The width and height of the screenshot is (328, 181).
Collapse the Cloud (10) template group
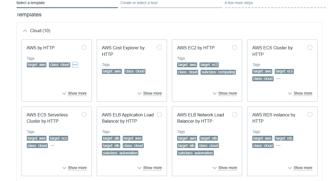pyautogui.click(x=25, y=31)
